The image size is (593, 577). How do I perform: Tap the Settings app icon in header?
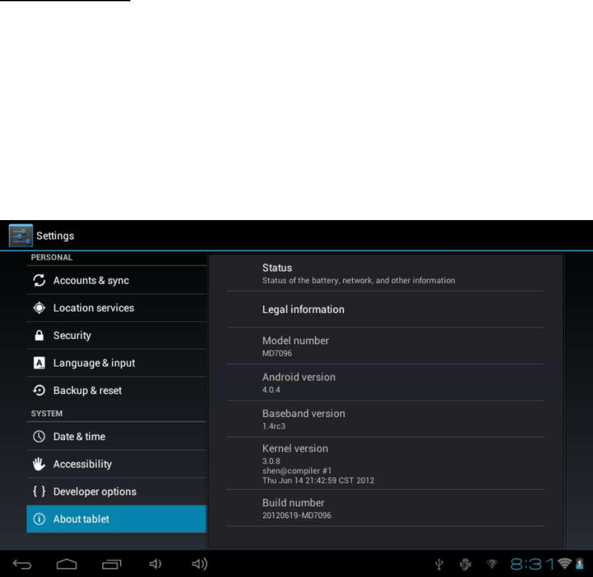pos(21,235)
